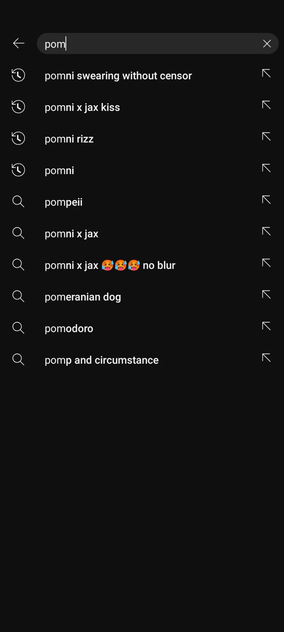Search for "pompeii" suggestion
The height and width of the screenshot is (632, 284).
pos(64,202)
